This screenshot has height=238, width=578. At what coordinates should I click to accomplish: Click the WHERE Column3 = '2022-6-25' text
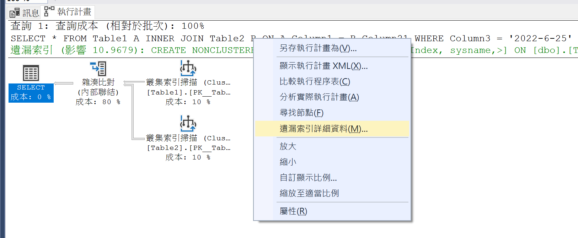coord(493,38)
